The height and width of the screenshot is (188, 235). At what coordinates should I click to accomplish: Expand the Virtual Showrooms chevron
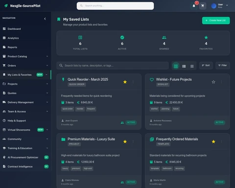[47, 130]
